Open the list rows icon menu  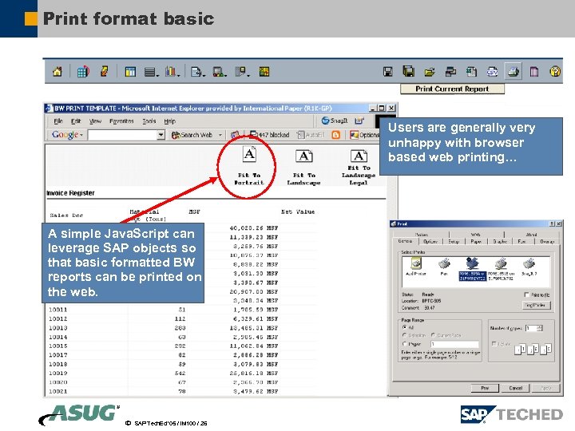[151, 72]
